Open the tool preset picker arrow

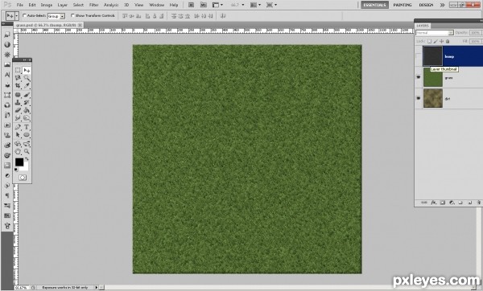17,16
